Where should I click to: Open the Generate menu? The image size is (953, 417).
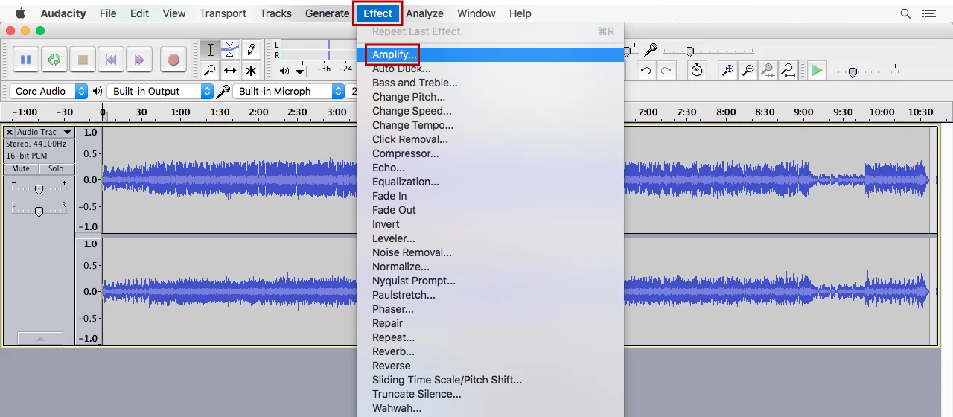327,13
